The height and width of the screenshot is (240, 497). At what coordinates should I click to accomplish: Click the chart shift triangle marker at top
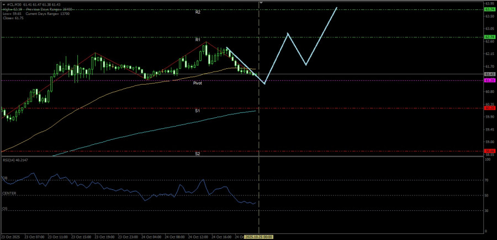[259, 3]
